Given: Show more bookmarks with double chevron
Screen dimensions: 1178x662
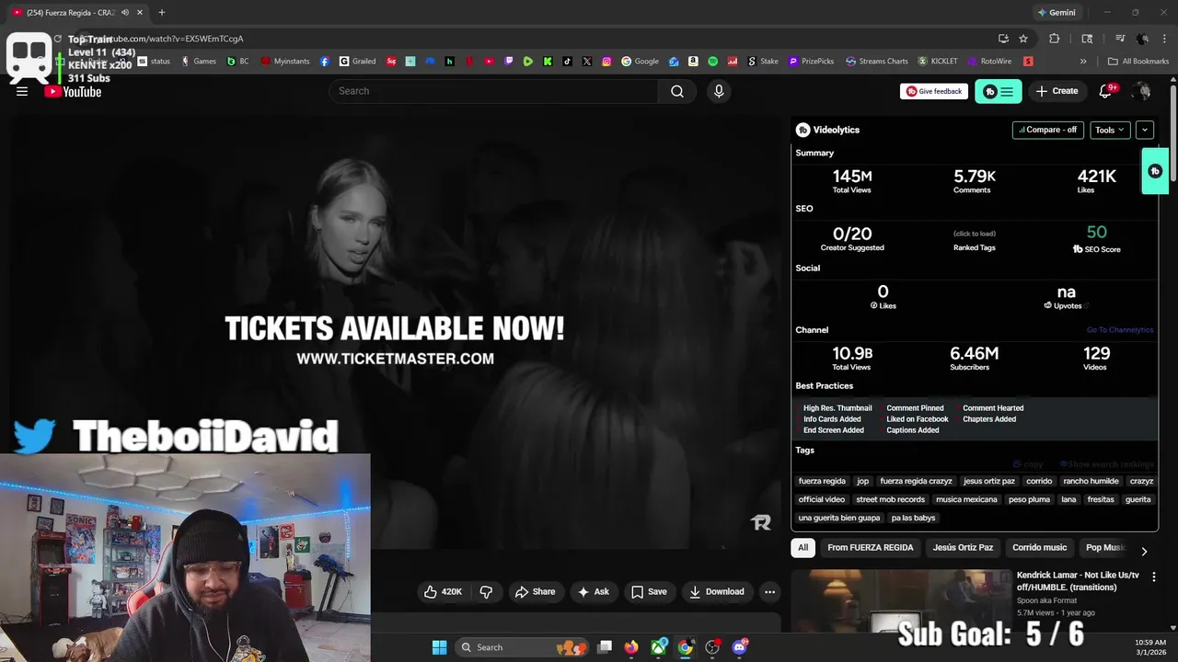Looking at the screenshot, I should pos(1083,62).
